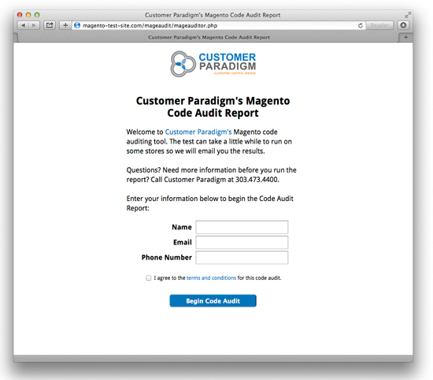The image size is (433, 380).
Task: Open the Share button in Safari toolbar
Action: [50, 25]
